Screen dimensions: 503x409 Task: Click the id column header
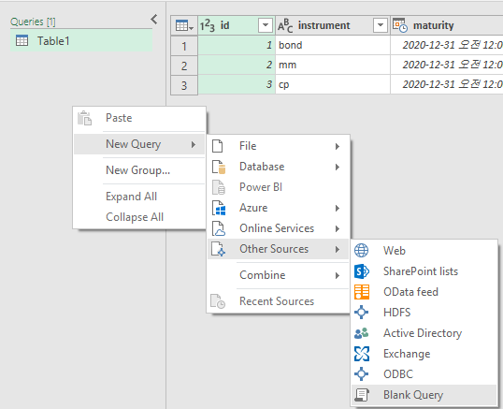click(237, 25)
